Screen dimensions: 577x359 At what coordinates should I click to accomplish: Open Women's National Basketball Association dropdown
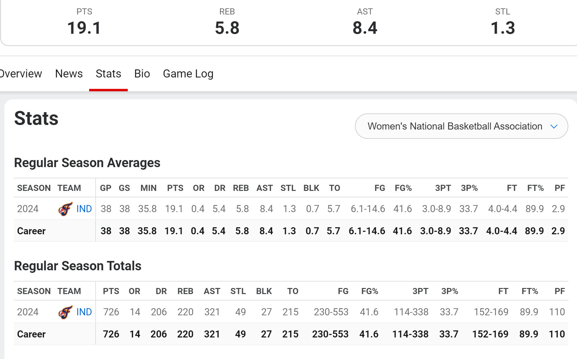[x=461, y=126]
